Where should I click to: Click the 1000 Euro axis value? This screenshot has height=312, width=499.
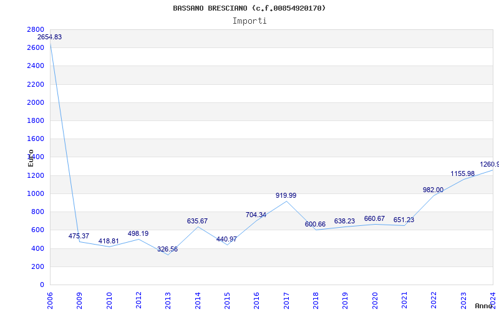point(36,193)
